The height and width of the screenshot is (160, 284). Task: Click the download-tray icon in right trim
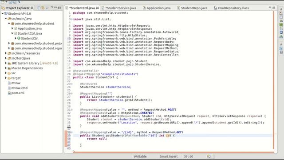[x=281, y=36]
